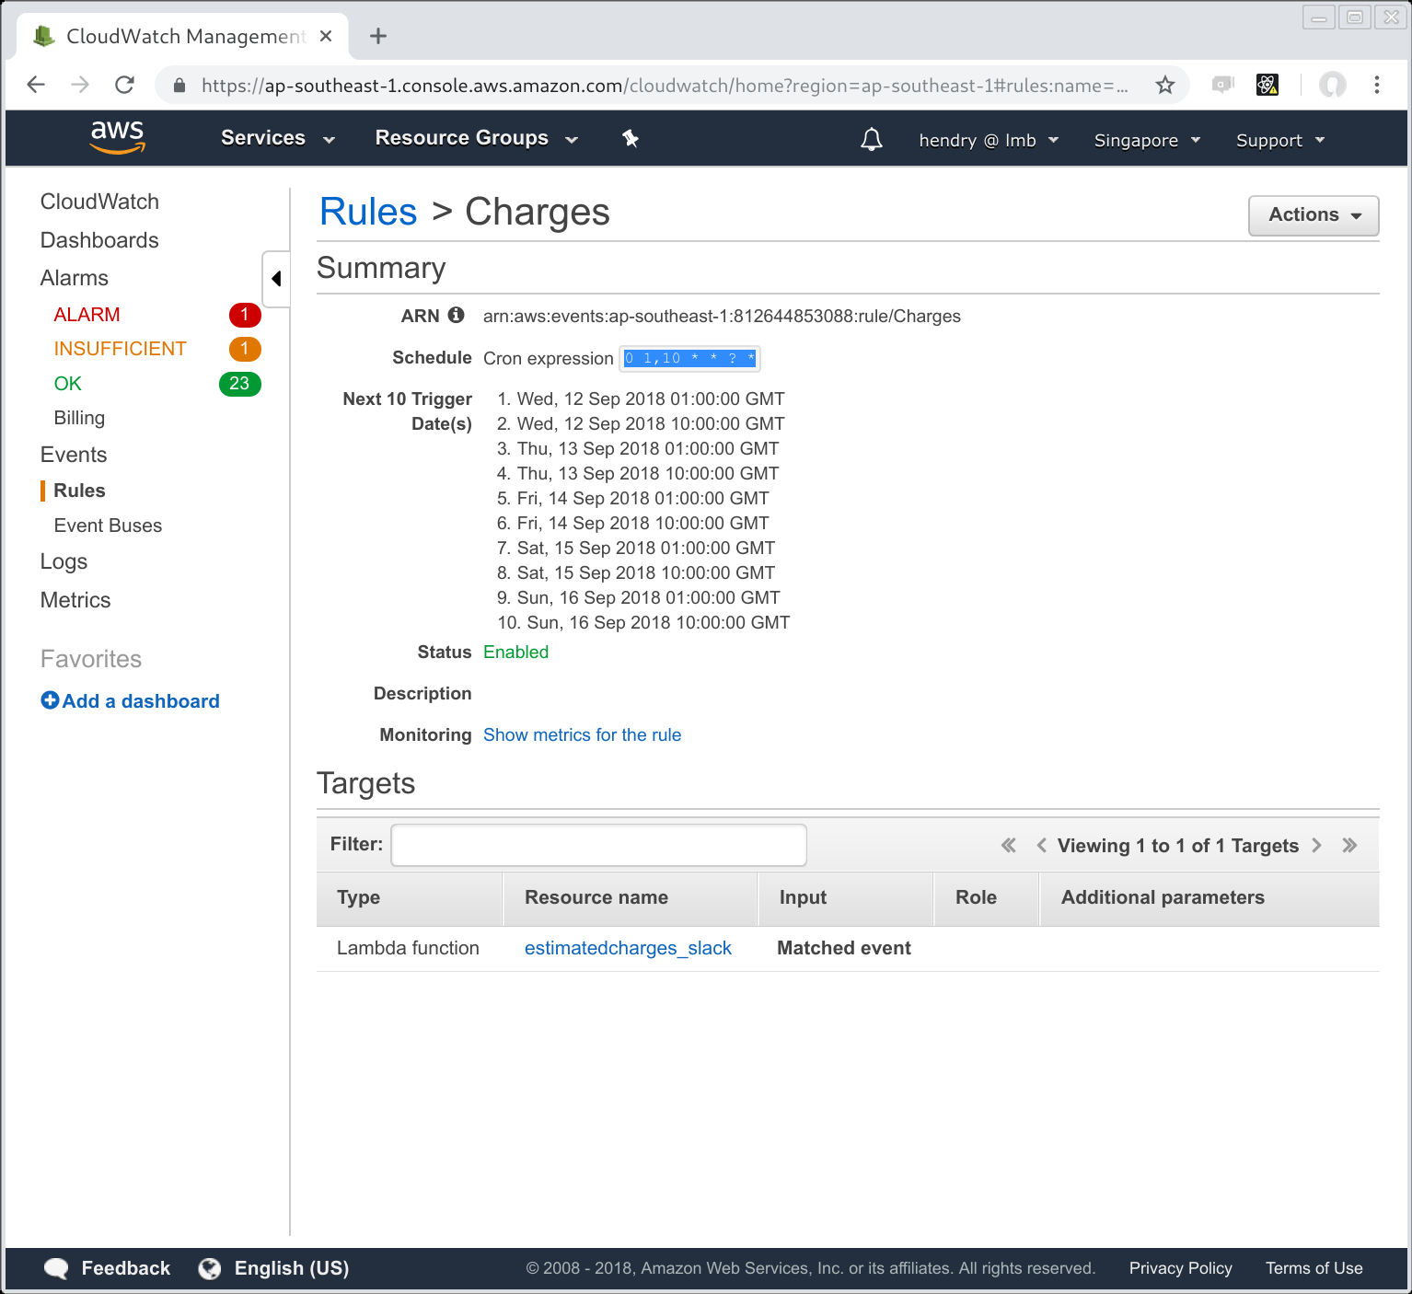The width and height of the screenshot is (1412, 1294).
Task: Click the browser forward arrow
Action: [80, 85]
